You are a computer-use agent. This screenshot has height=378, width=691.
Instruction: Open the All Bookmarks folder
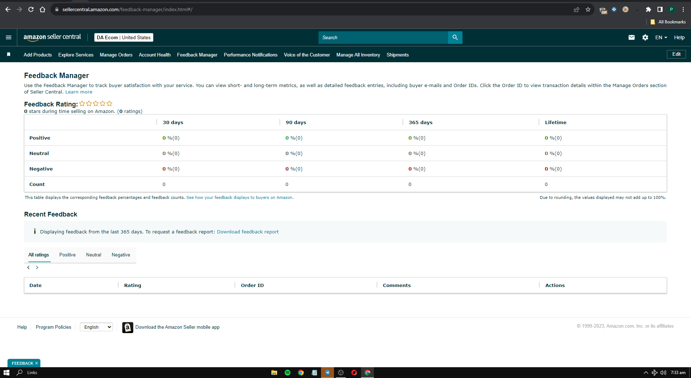point(668,22)
